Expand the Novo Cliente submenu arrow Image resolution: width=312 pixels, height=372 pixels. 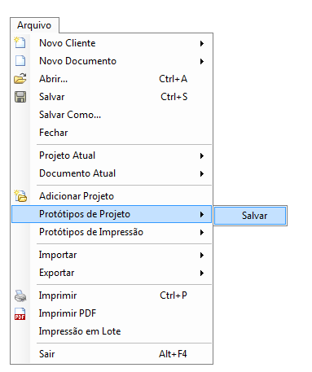202,43
